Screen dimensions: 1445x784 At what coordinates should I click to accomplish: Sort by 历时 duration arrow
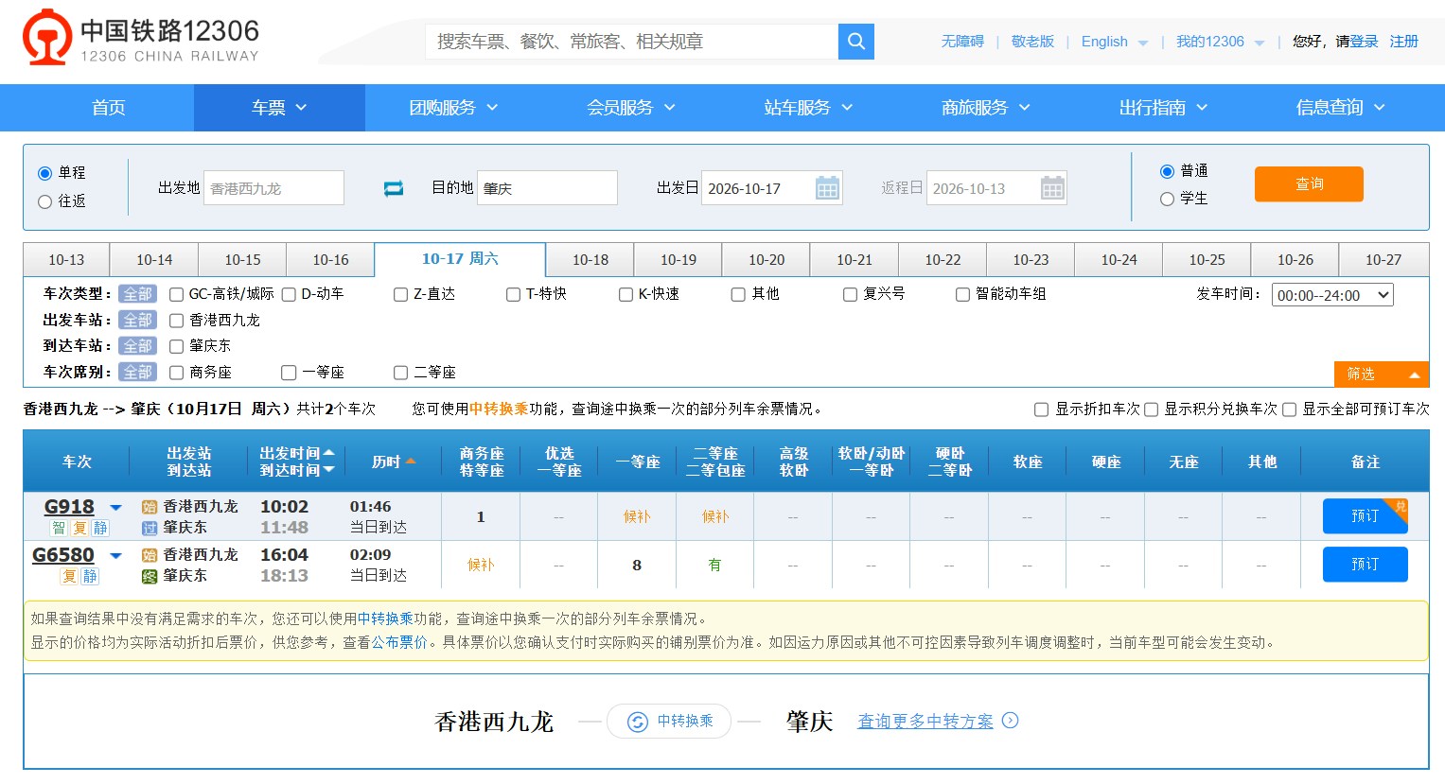coord(411,462)
